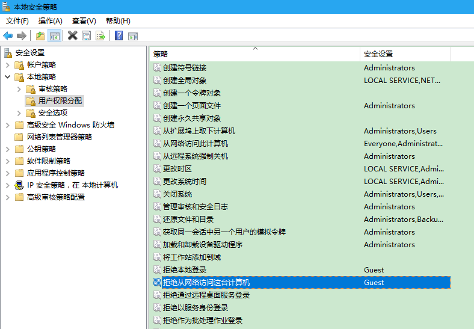Click the Back arrow toolbar icon
Screen dimensions: 474x329
point(8,35)
